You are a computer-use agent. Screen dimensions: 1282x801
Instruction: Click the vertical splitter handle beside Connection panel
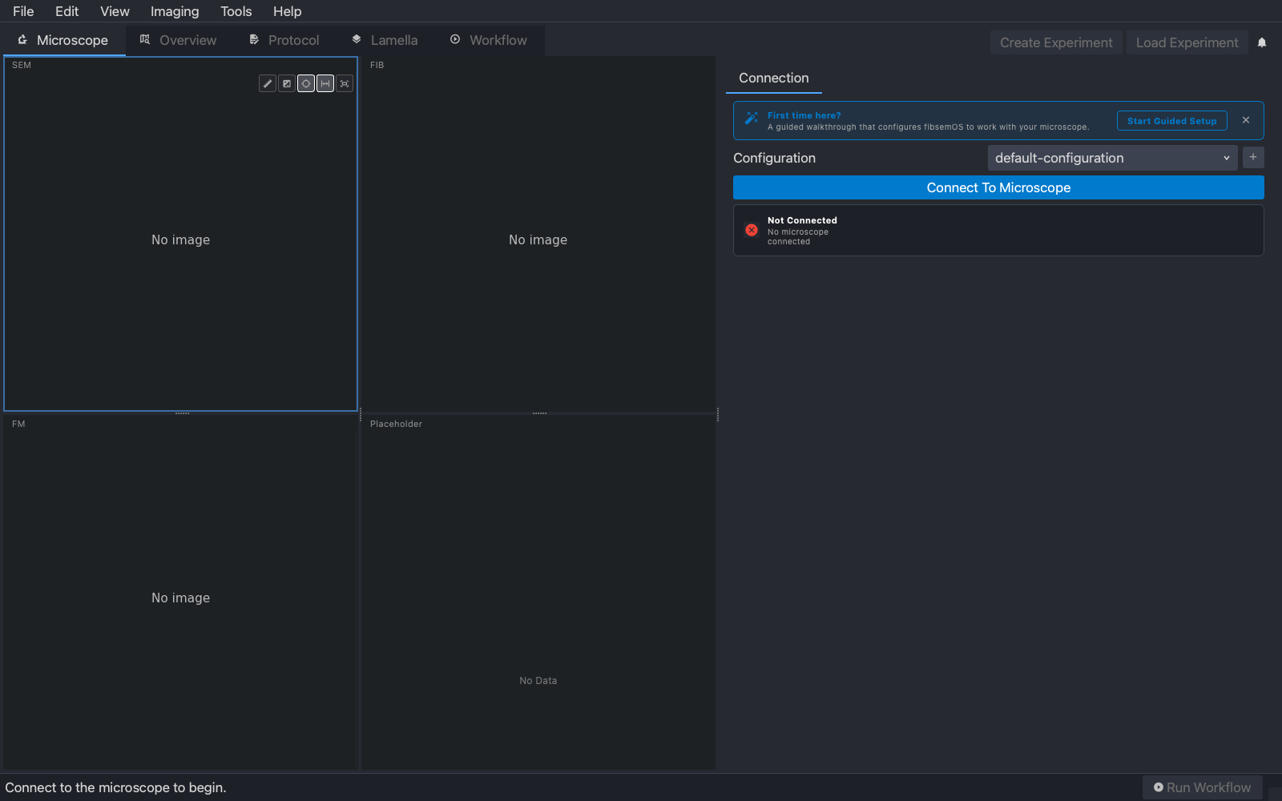(x=718, y=414)
